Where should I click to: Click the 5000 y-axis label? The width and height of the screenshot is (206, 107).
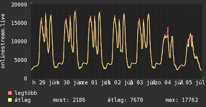(x=21, y=60)
